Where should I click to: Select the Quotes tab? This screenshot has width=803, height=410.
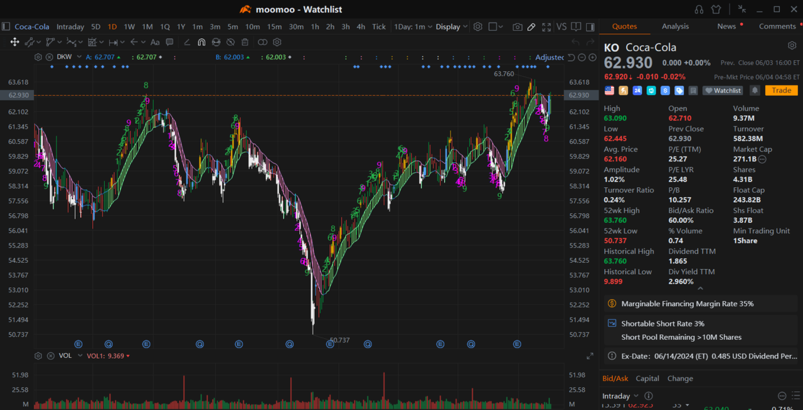[x=624, y=26]
